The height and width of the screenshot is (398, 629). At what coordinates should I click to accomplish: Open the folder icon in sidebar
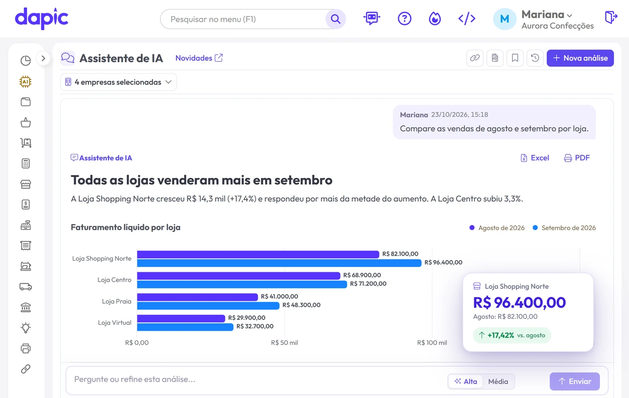(x=26, y=102)
